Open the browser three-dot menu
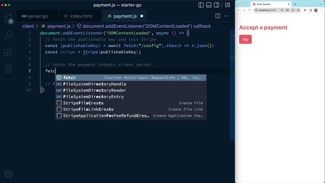This screenshot has width=325, height=183. point(321,10)
